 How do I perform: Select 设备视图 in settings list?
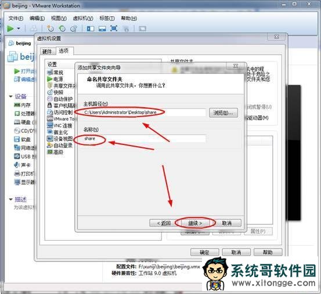coord(60,139)
